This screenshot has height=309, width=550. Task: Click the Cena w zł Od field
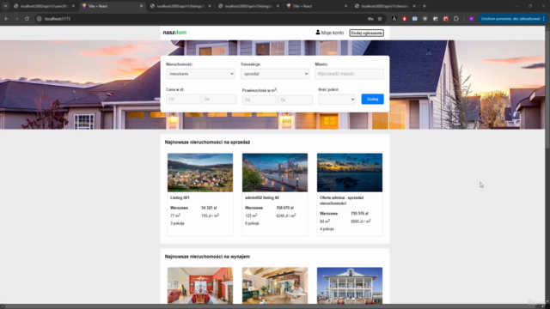[183, 100]
